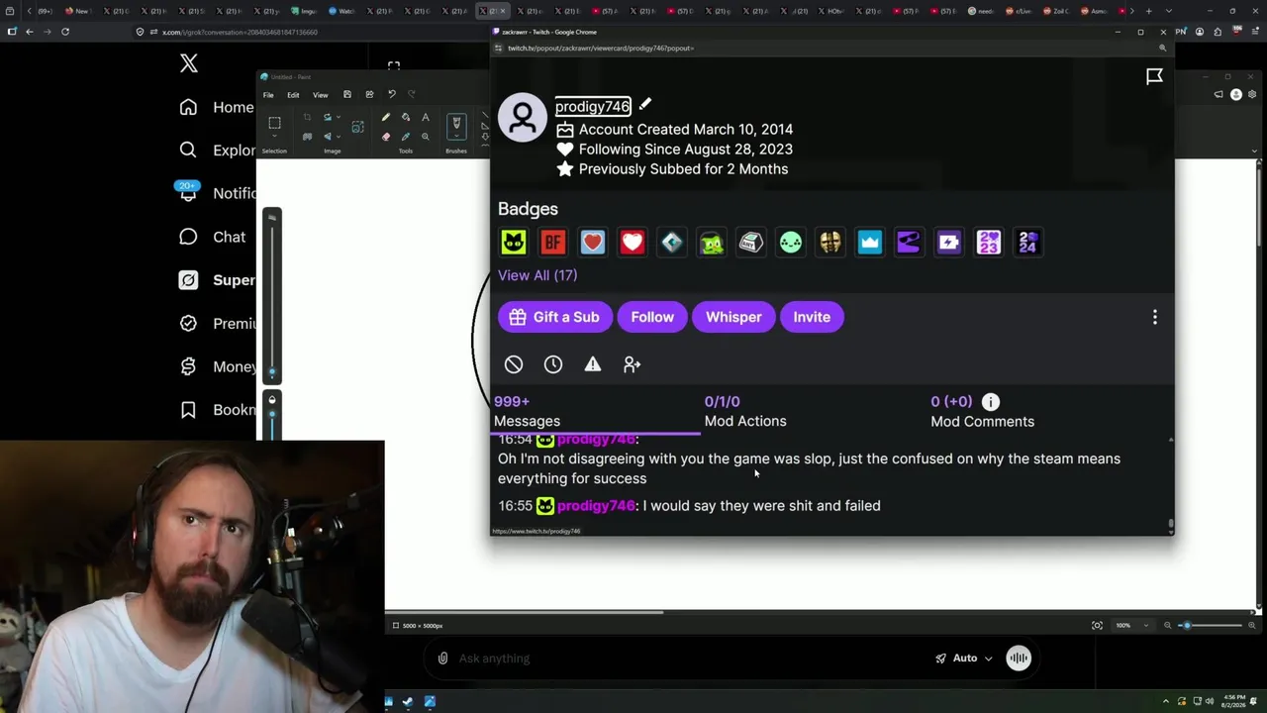1267x713 pixels.
Task: Click the Save icon in Paint
Action: pyautogui.click(x=347, y=95)
